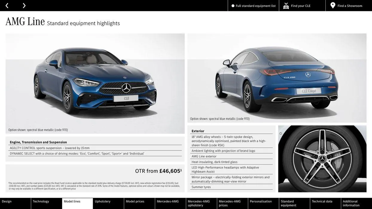Screen dimensions: 372x209
Task: Click the AMG alloy wheel image
Action: 322,159
